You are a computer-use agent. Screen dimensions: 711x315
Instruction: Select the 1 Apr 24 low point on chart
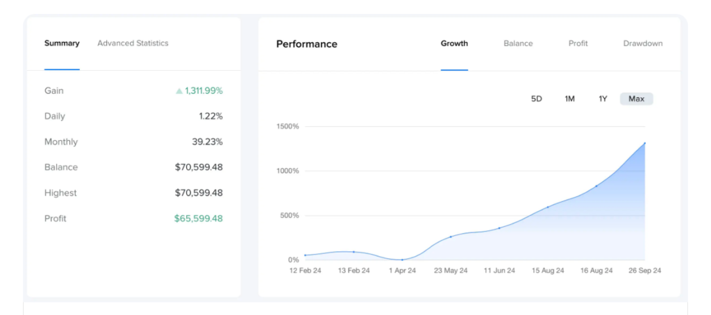[x=402, y=259]
